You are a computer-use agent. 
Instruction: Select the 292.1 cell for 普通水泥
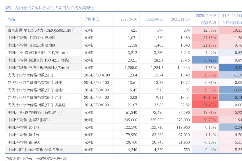pyautogui.click(x=132, y=60)
